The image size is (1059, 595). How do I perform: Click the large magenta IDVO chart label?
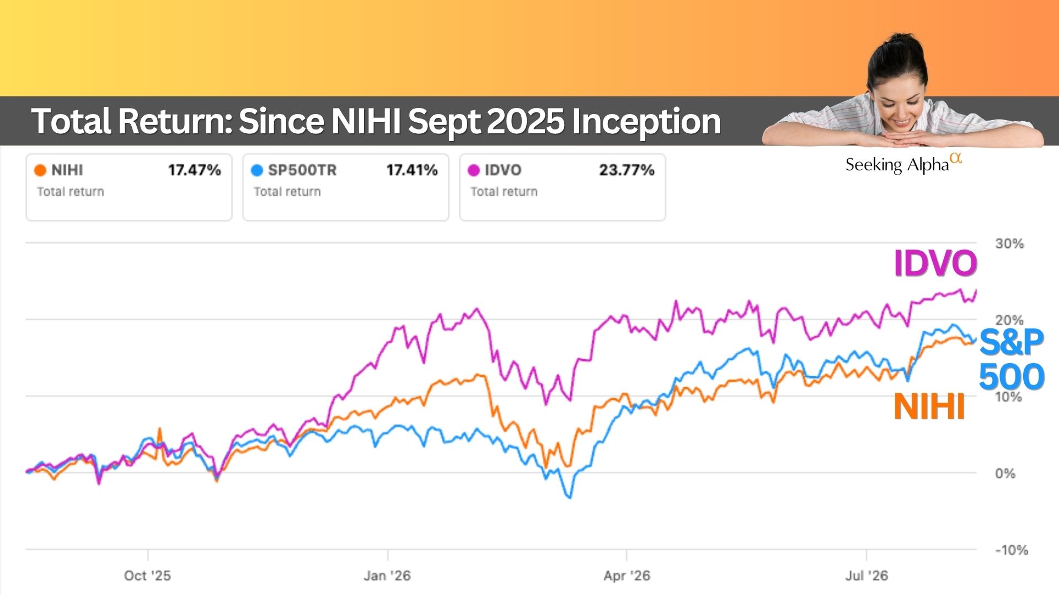tap(935, 263)
